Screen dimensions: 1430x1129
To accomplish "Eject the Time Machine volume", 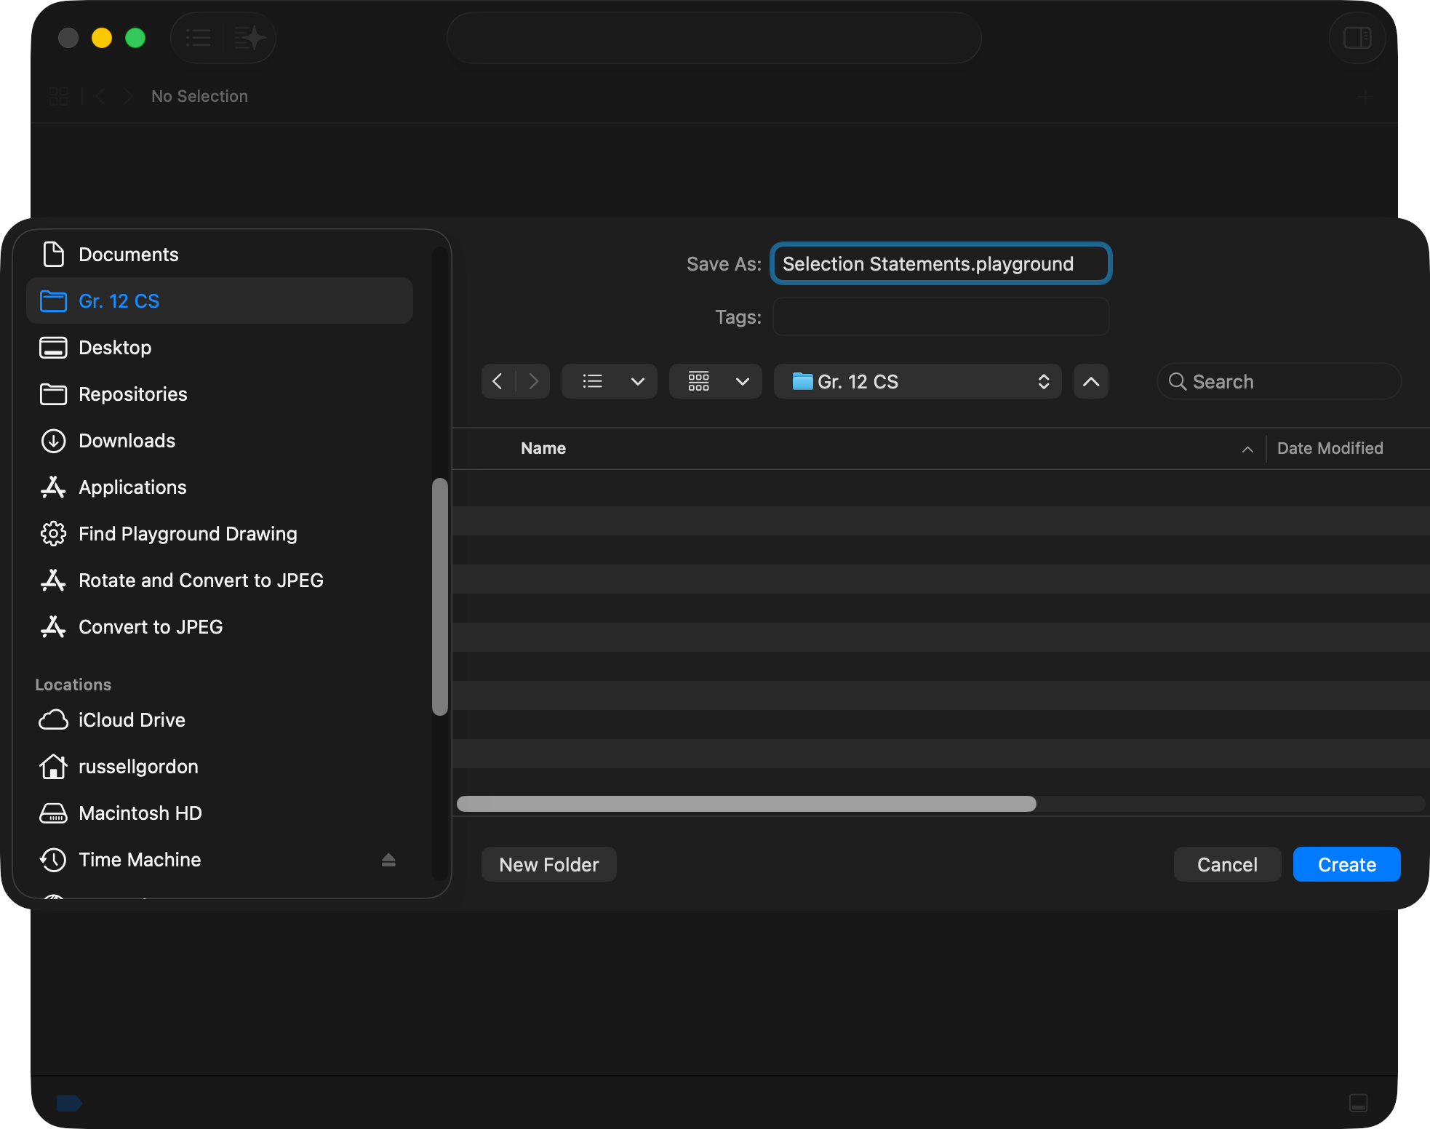I will point(388,860).
